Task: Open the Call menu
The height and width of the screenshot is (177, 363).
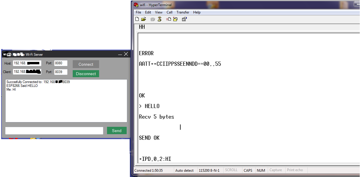Action: click(x=169, y=12)
